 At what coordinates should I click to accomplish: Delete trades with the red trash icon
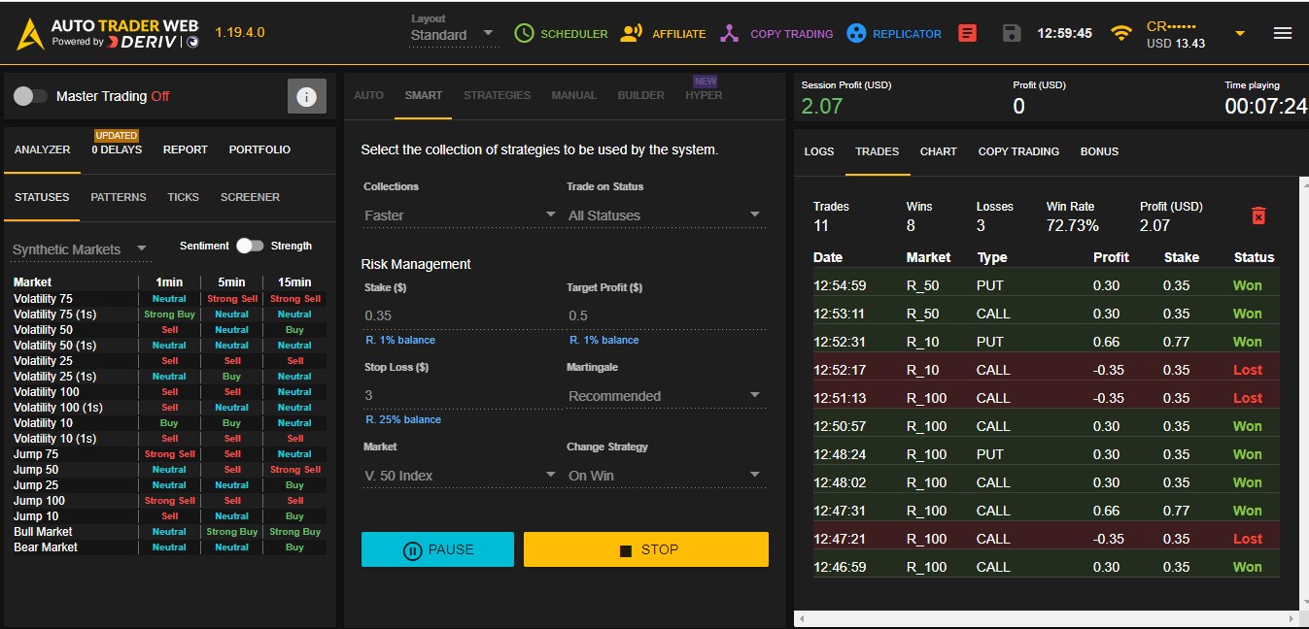1258,215
